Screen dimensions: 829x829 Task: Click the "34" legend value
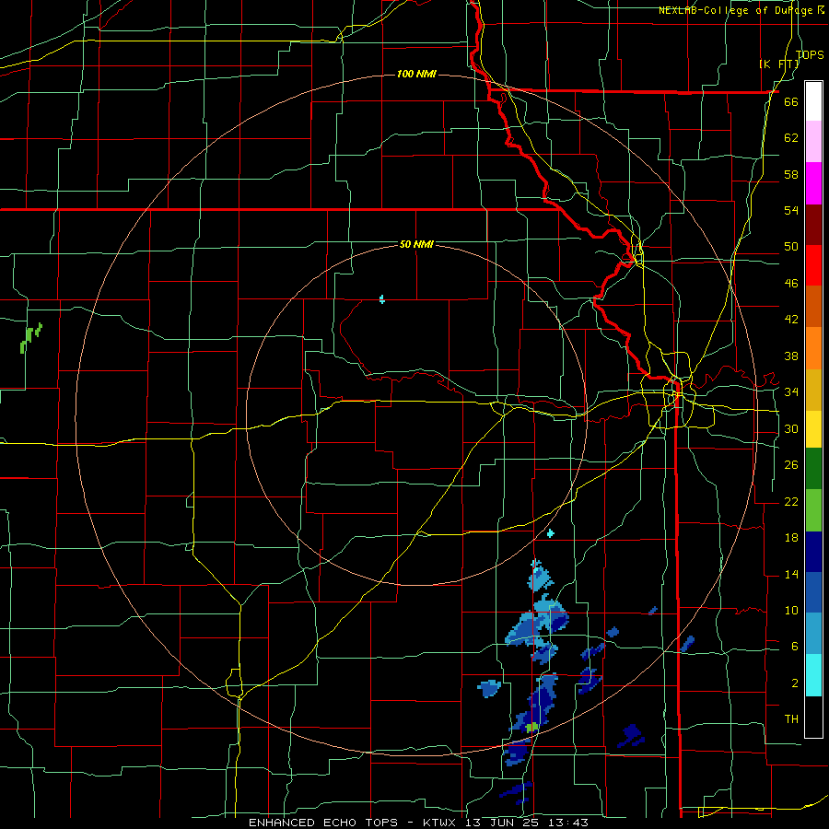click(x=791, y=392)
